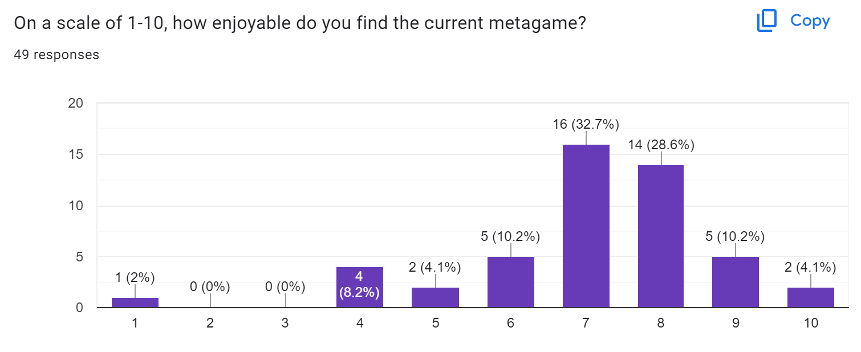This screenshot has width=861, height=352.
Task: Click the x-axis label 7
Action: coord(586,323)
